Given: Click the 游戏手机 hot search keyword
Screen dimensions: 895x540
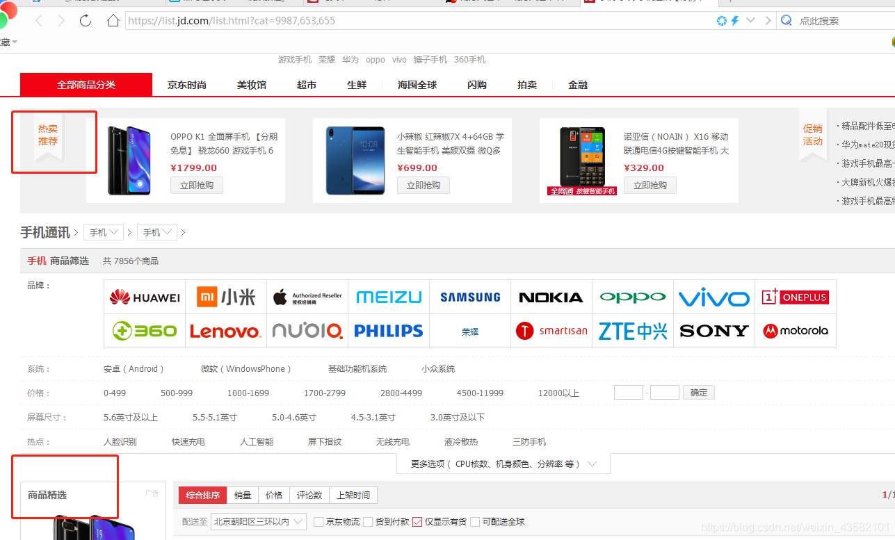Looking at the screenshot, I should (295, 60).
